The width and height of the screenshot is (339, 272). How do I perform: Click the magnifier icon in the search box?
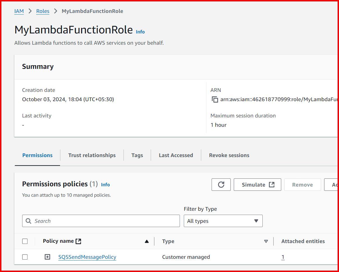point(28,221)
